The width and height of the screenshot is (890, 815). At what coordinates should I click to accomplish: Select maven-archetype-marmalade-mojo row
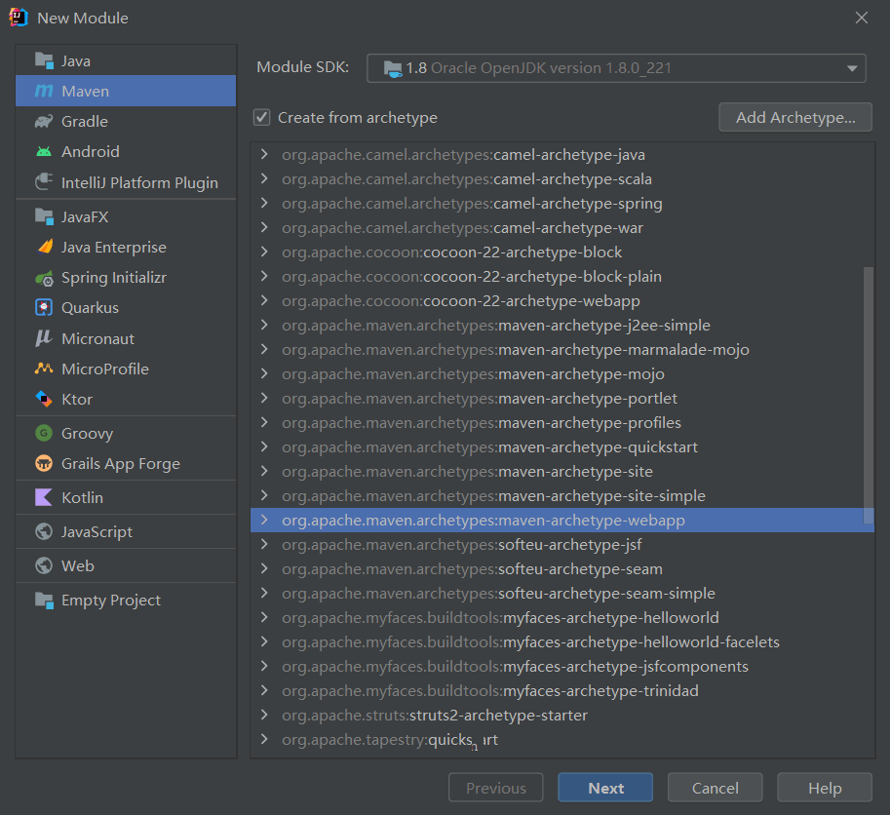(561, 350)
